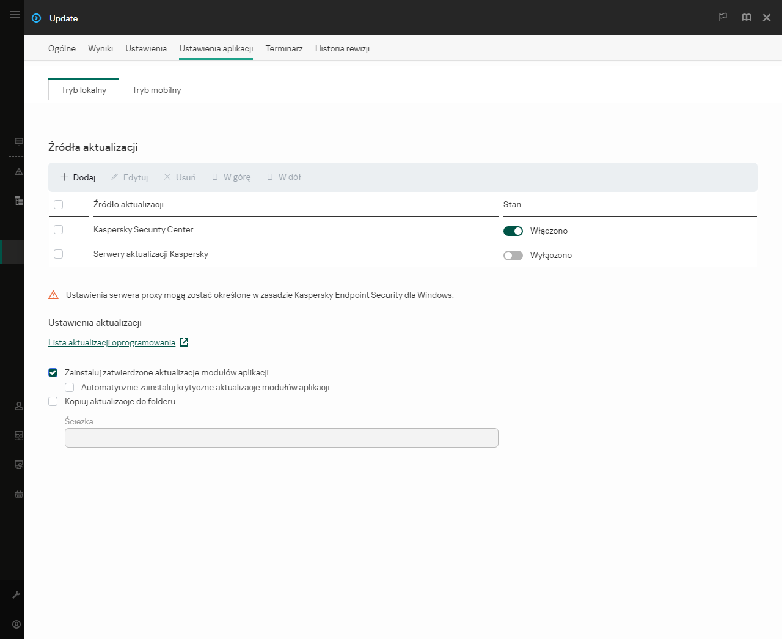Image resolution: width=782 pixels, height=639 pixels.
Task: Uncheck Zainstaluj zatwierdzone aktualizacje modułów aplikacji
Action: point(53,373)
